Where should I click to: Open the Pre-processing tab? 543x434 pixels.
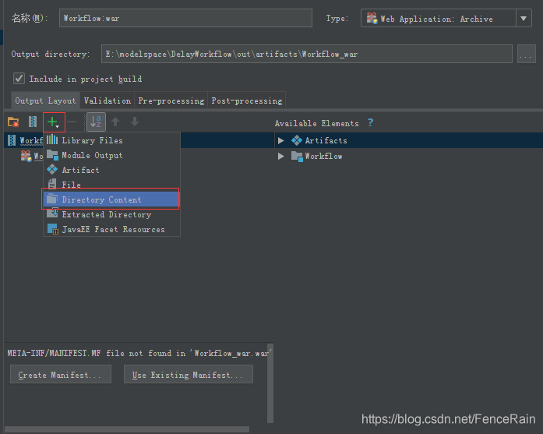(171, 101)
